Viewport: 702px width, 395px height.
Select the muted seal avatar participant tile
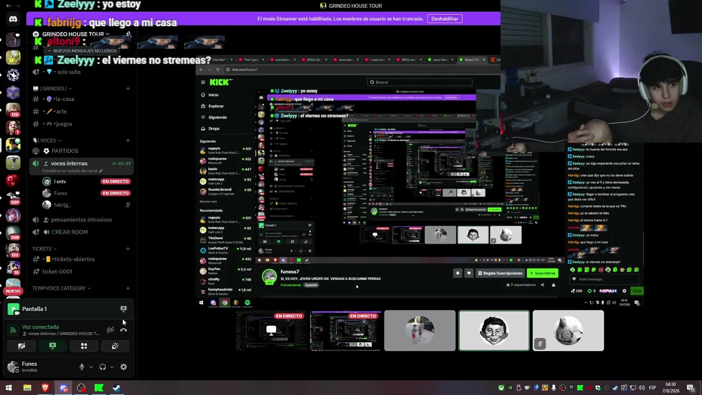pos(568,331)
